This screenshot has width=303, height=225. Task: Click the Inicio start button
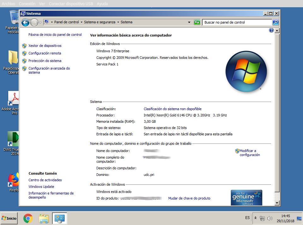(x=9, y=218)
